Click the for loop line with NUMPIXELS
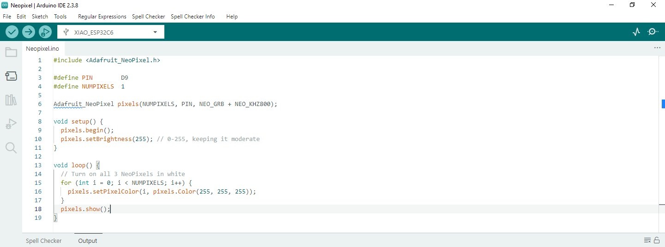Screen dimensions: 665x247 (126, 182)
